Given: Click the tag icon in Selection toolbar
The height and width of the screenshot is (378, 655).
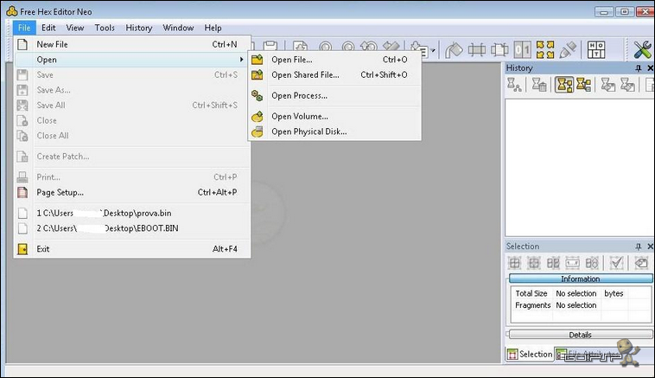Looking at the screenshot, I should 641,263.
